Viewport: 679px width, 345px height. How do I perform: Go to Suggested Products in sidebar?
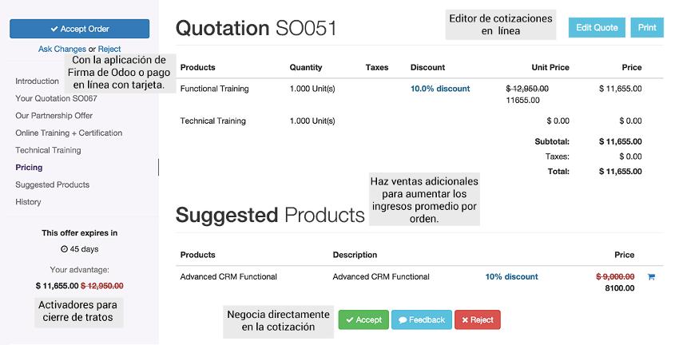point(53,184)
